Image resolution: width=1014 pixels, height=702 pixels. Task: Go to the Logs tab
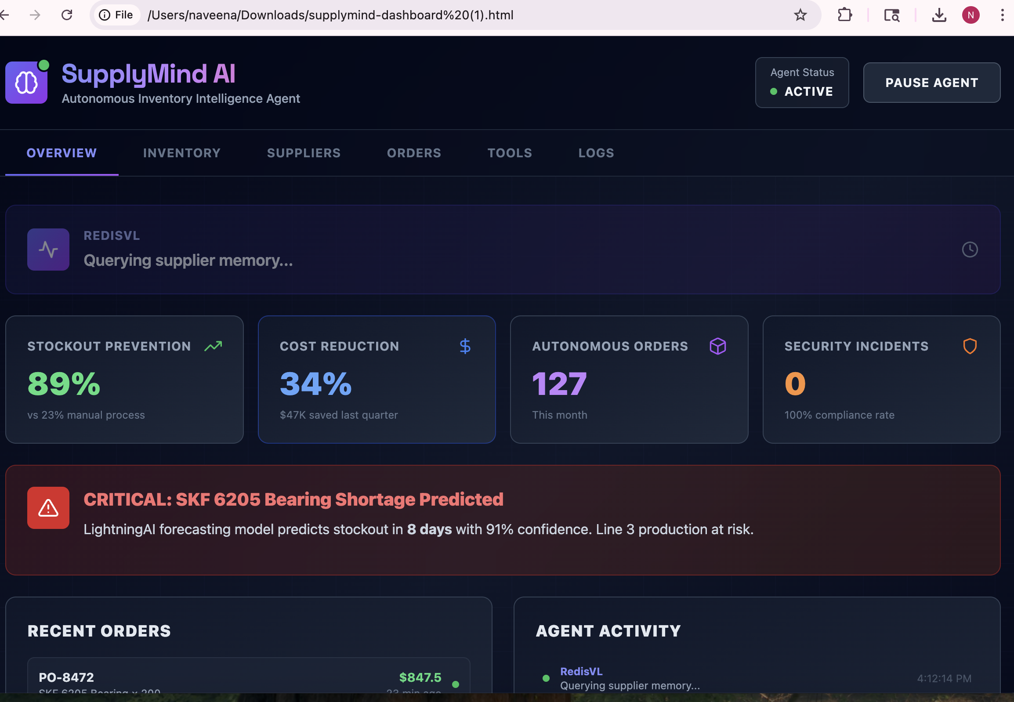(596, 153)
